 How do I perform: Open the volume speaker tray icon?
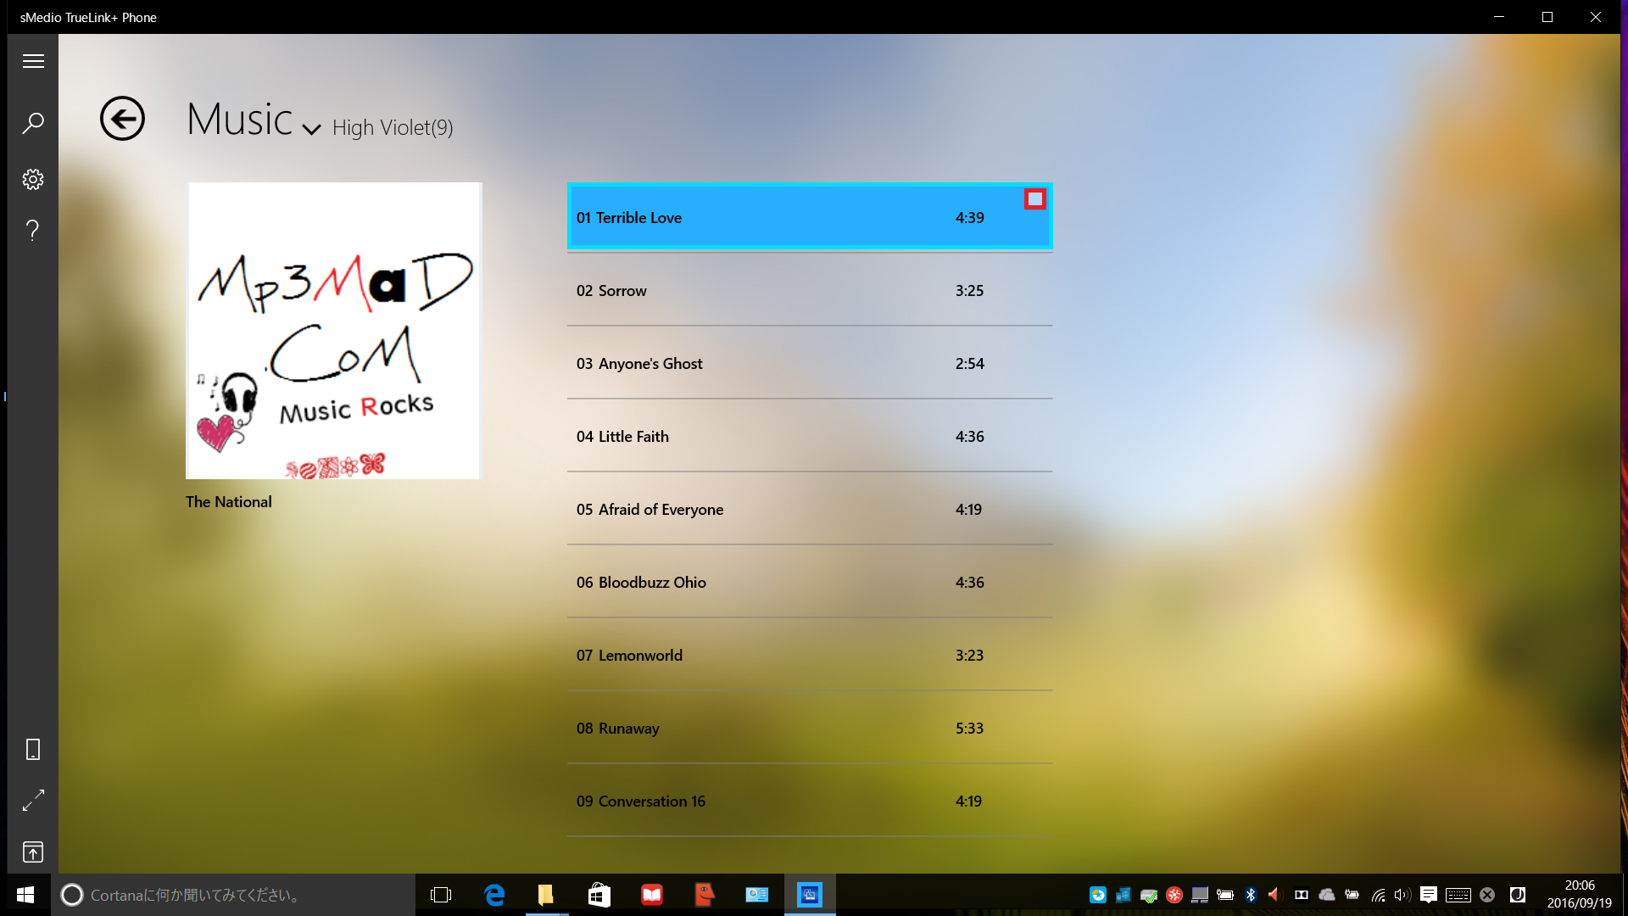[x=1402, y=895]
